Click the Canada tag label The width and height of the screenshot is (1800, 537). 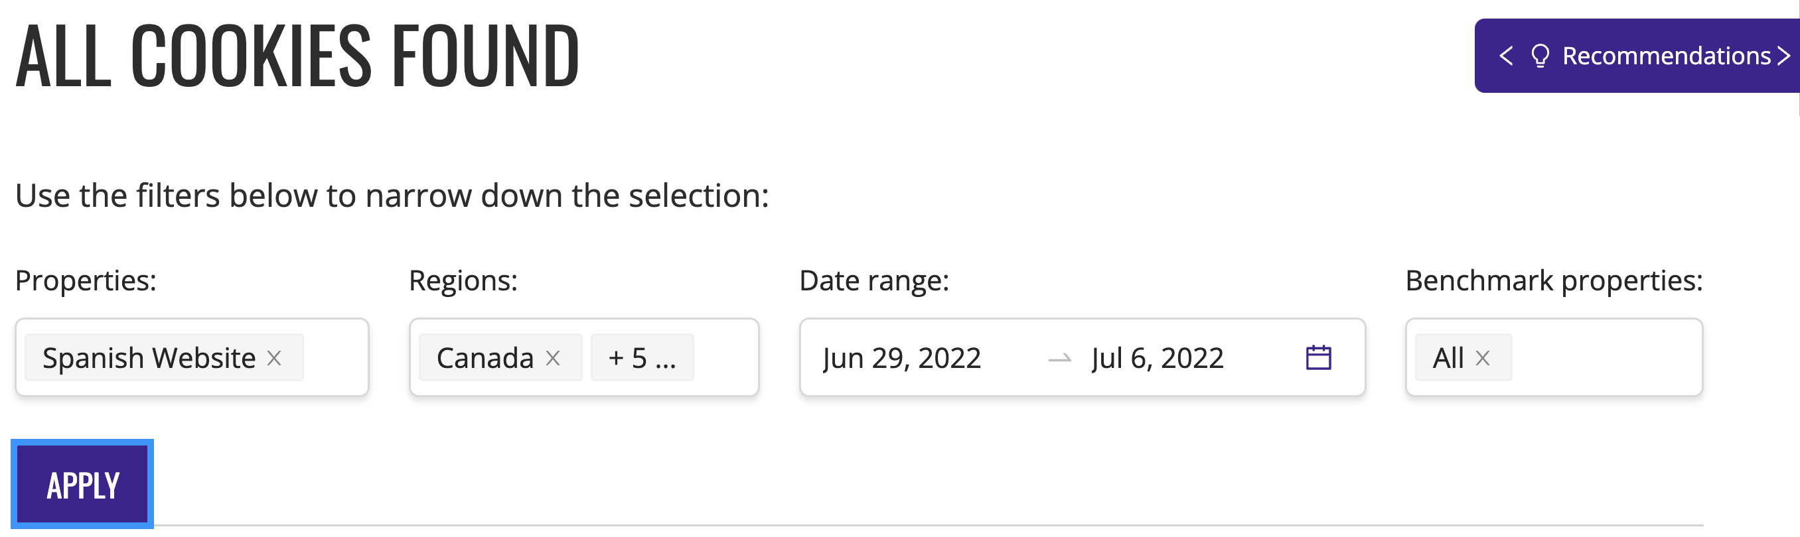[x=485, y=358]
